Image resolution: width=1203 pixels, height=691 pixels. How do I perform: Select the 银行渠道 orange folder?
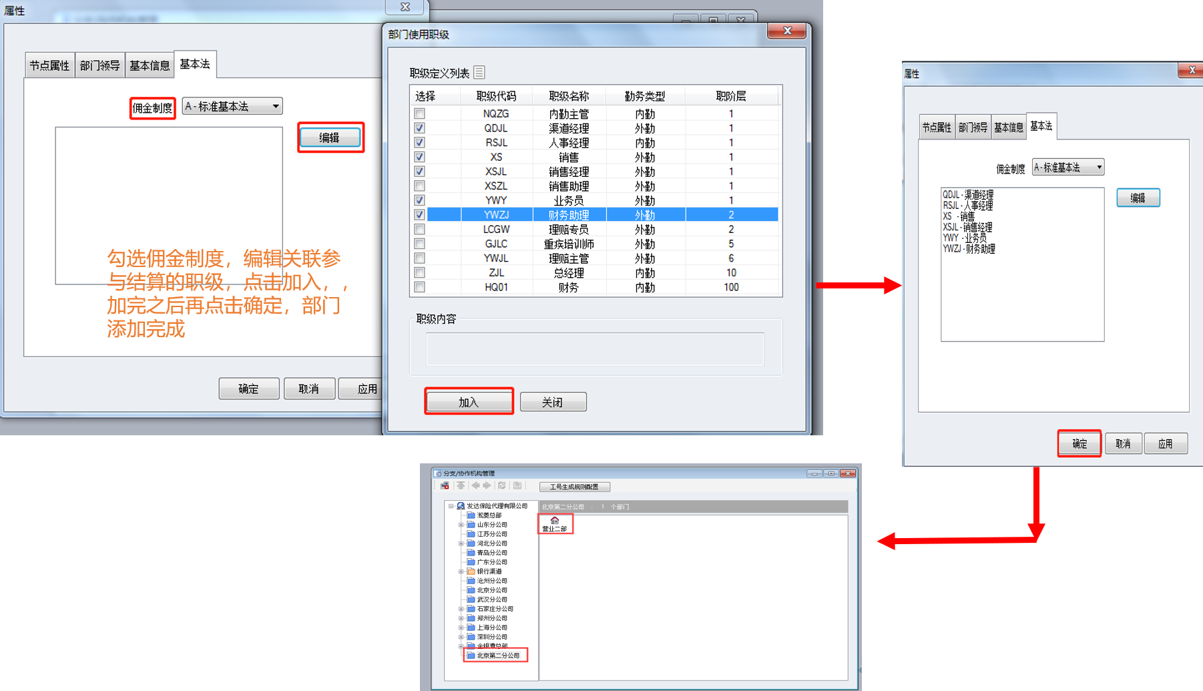coord(471,571)
